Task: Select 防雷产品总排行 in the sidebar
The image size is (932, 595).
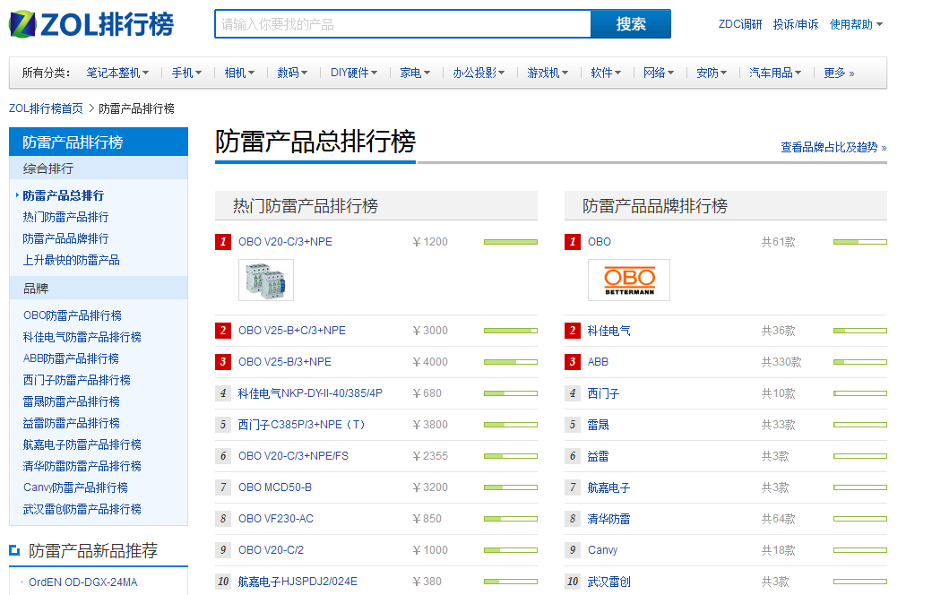Action: (x=64, y=195)
